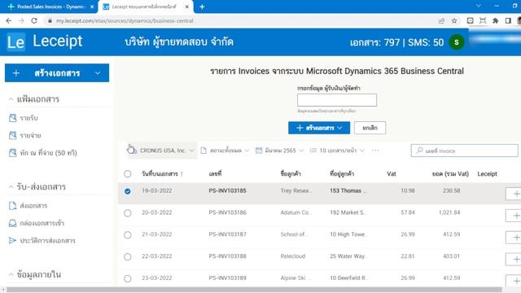This screenshot has width=521, height=293.
Task: Open the more options ellipsis in filter bar
Action: coord(375,151)
